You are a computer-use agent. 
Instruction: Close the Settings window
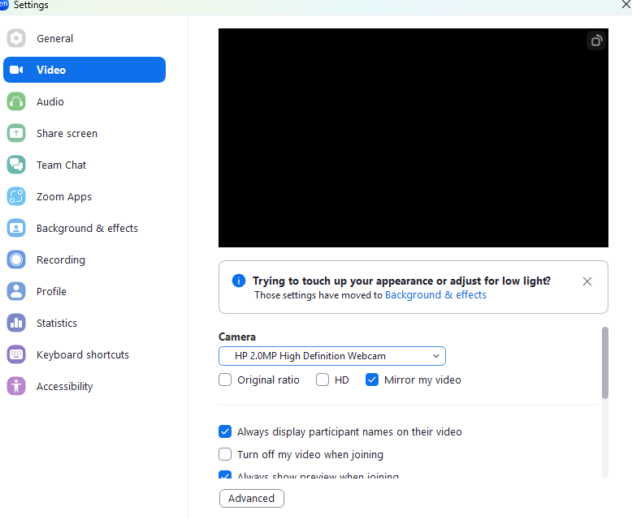click(x=626, y=4)
